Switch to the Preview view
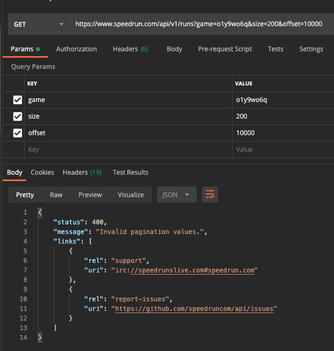Image resolution: width=334 pixels, height=351 pixels. tap(90, 195)
